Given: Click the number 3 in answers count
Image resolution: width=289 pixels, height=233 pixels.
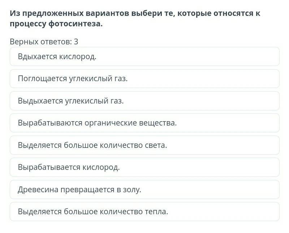Looking at the screenshot, I should pyautogui.click(x=76, y=42).
